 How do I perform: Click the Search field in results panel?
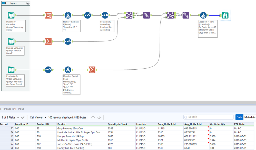tap(209, 117)
